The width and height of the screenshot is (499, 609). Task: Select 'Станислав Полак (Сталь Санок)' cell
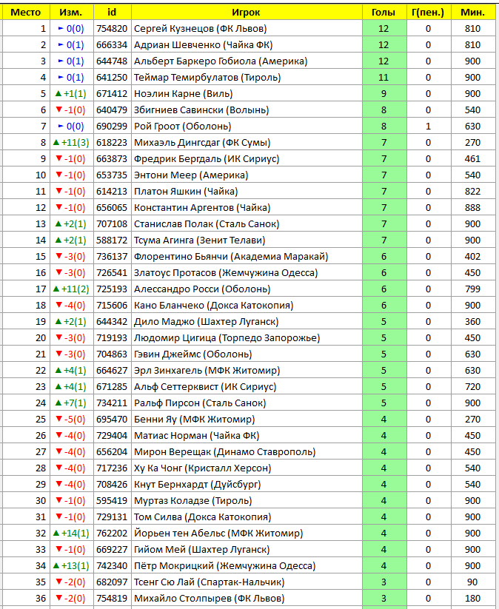coord(247,224)
